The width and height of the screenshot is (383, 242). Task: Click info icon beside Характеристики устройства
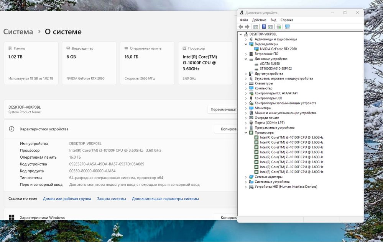pyautogui.click(x=12, y=129)
